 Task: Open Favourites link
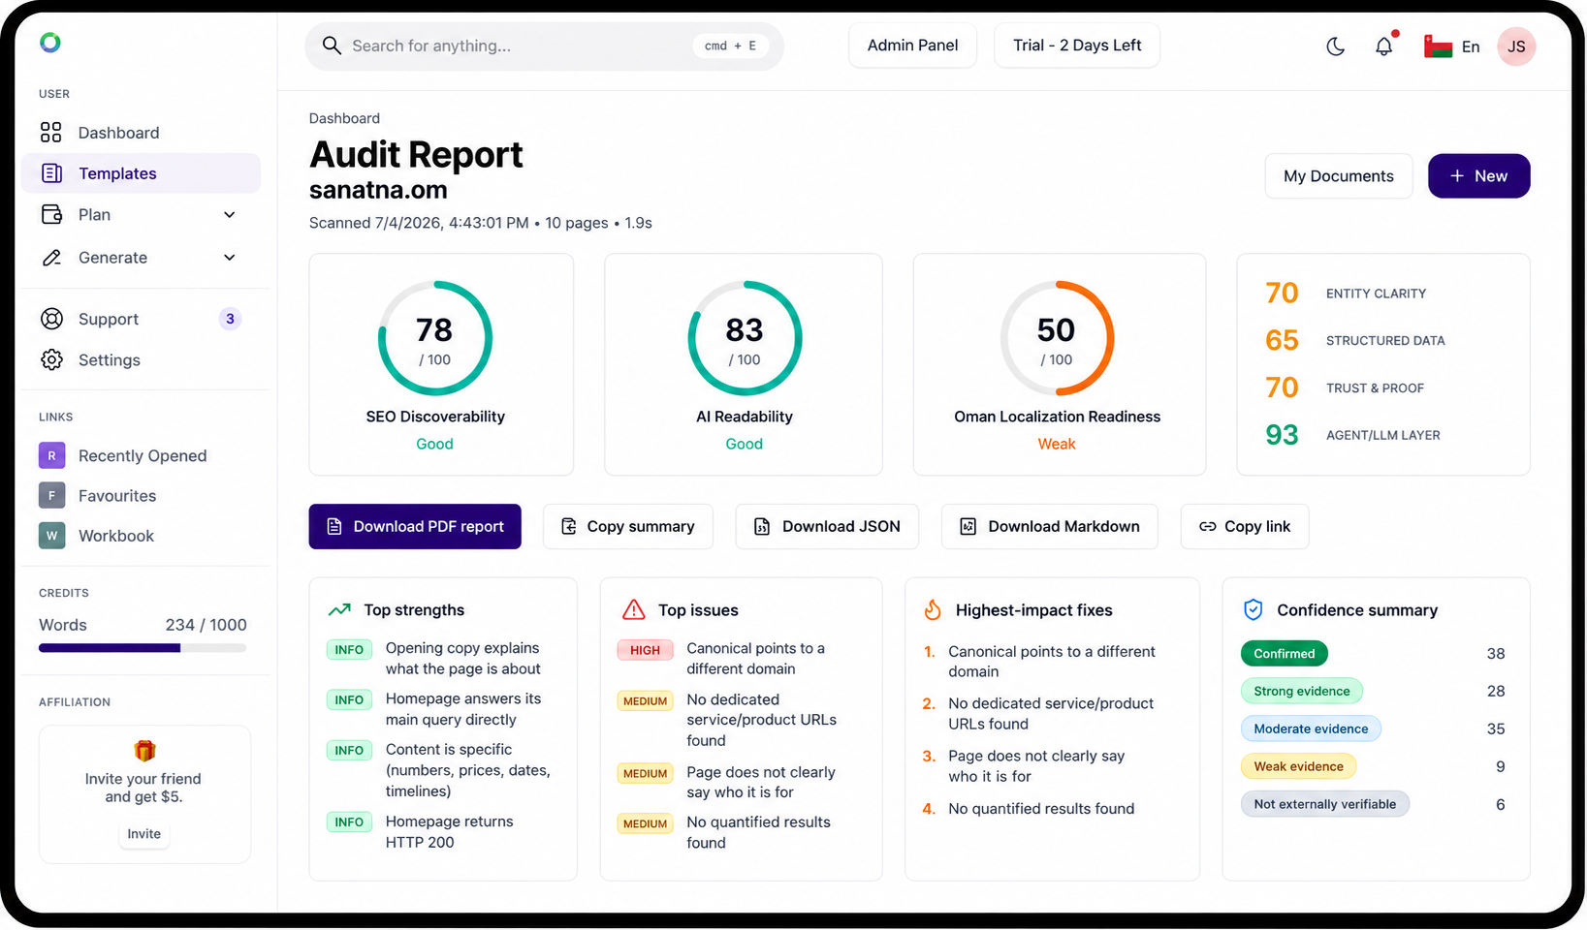pos(117,495)
